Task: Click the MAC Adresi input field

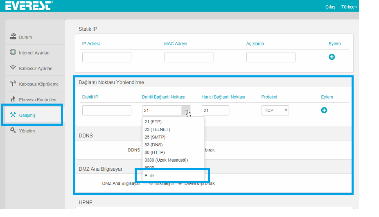Action: [189, 57]
